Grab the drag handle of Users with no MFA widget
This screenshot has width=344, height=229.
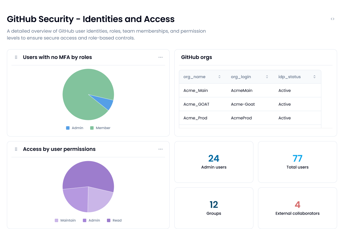point(16,57)
